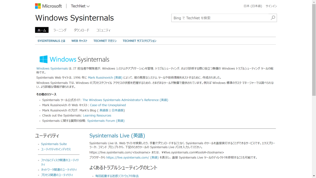This screenshot has height=178, width=316.
Task: Open https://live.sysinternals.com/ (英語) link
Action: (x=132, y=157)
